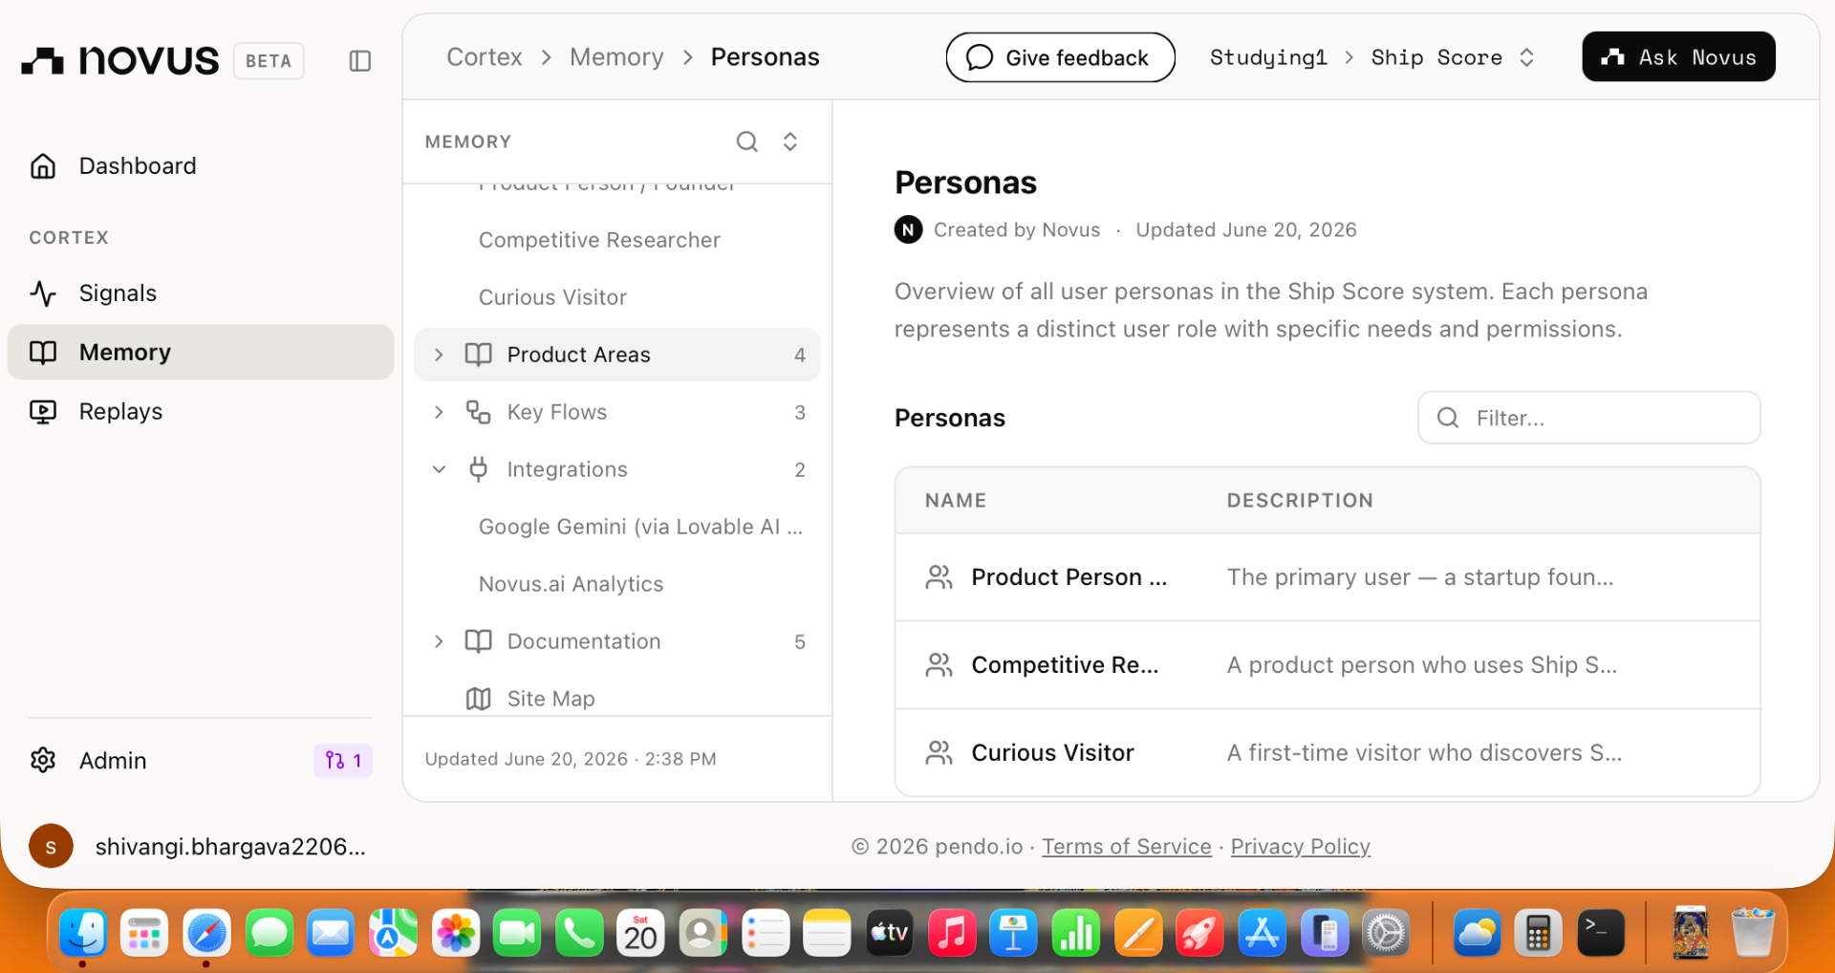The height and width of the screenshot is (973, 1835).
Task: Click the Novus creator avatar N
Action: coord(908,229)
